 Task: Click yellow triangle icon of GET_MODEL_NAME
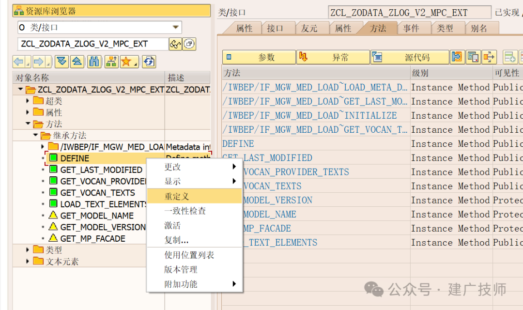[x=53, y=215]
